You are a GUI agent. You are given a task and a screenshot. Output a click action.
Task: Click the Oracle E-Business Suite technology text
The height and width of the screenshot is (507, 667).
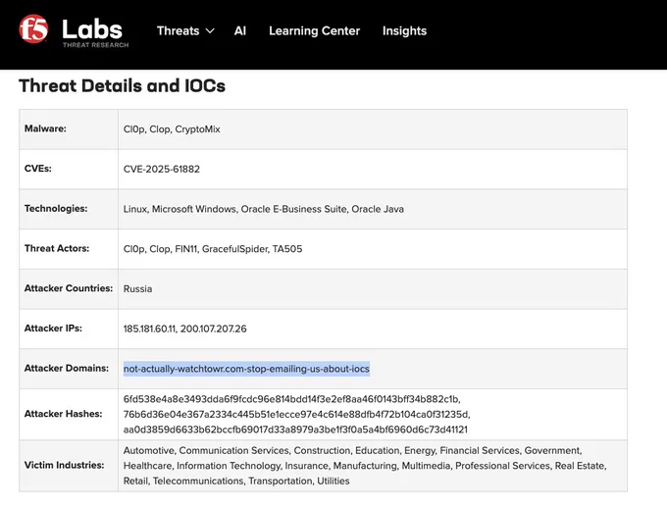[x=294, y=209]
